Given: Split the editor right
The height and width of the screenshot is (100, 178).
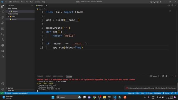Looking at the screenshot, I should tap(172, 6).
